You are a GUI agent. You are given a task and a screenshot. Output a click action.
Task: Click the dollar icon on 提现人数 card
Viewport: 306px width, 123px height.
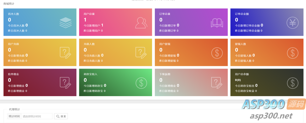pos(292,53)
